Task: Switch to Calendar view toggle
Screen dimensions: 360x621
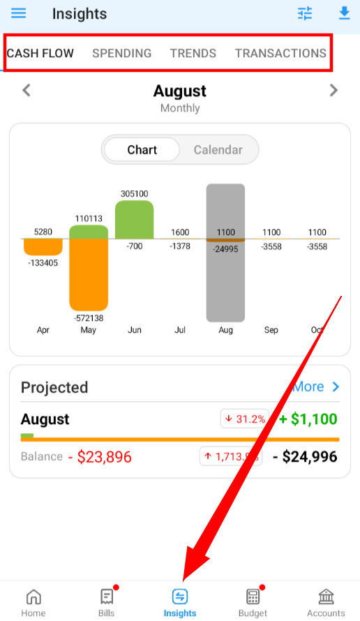Action: [218, 150]
